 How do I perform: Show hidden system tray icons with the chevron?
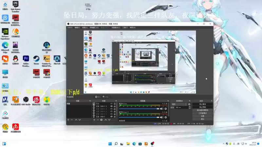point(224,144)
